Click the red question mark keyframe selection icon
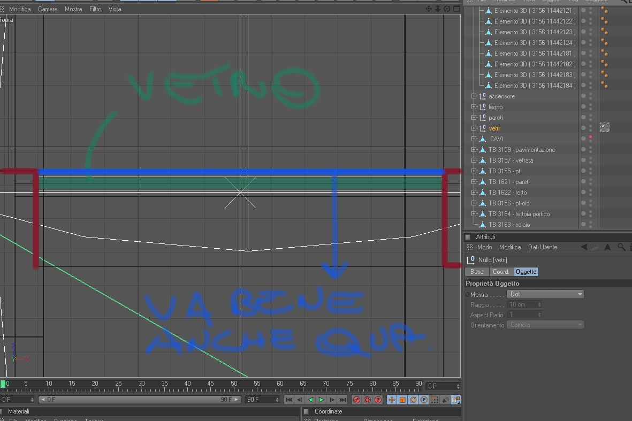 [378, 400]
